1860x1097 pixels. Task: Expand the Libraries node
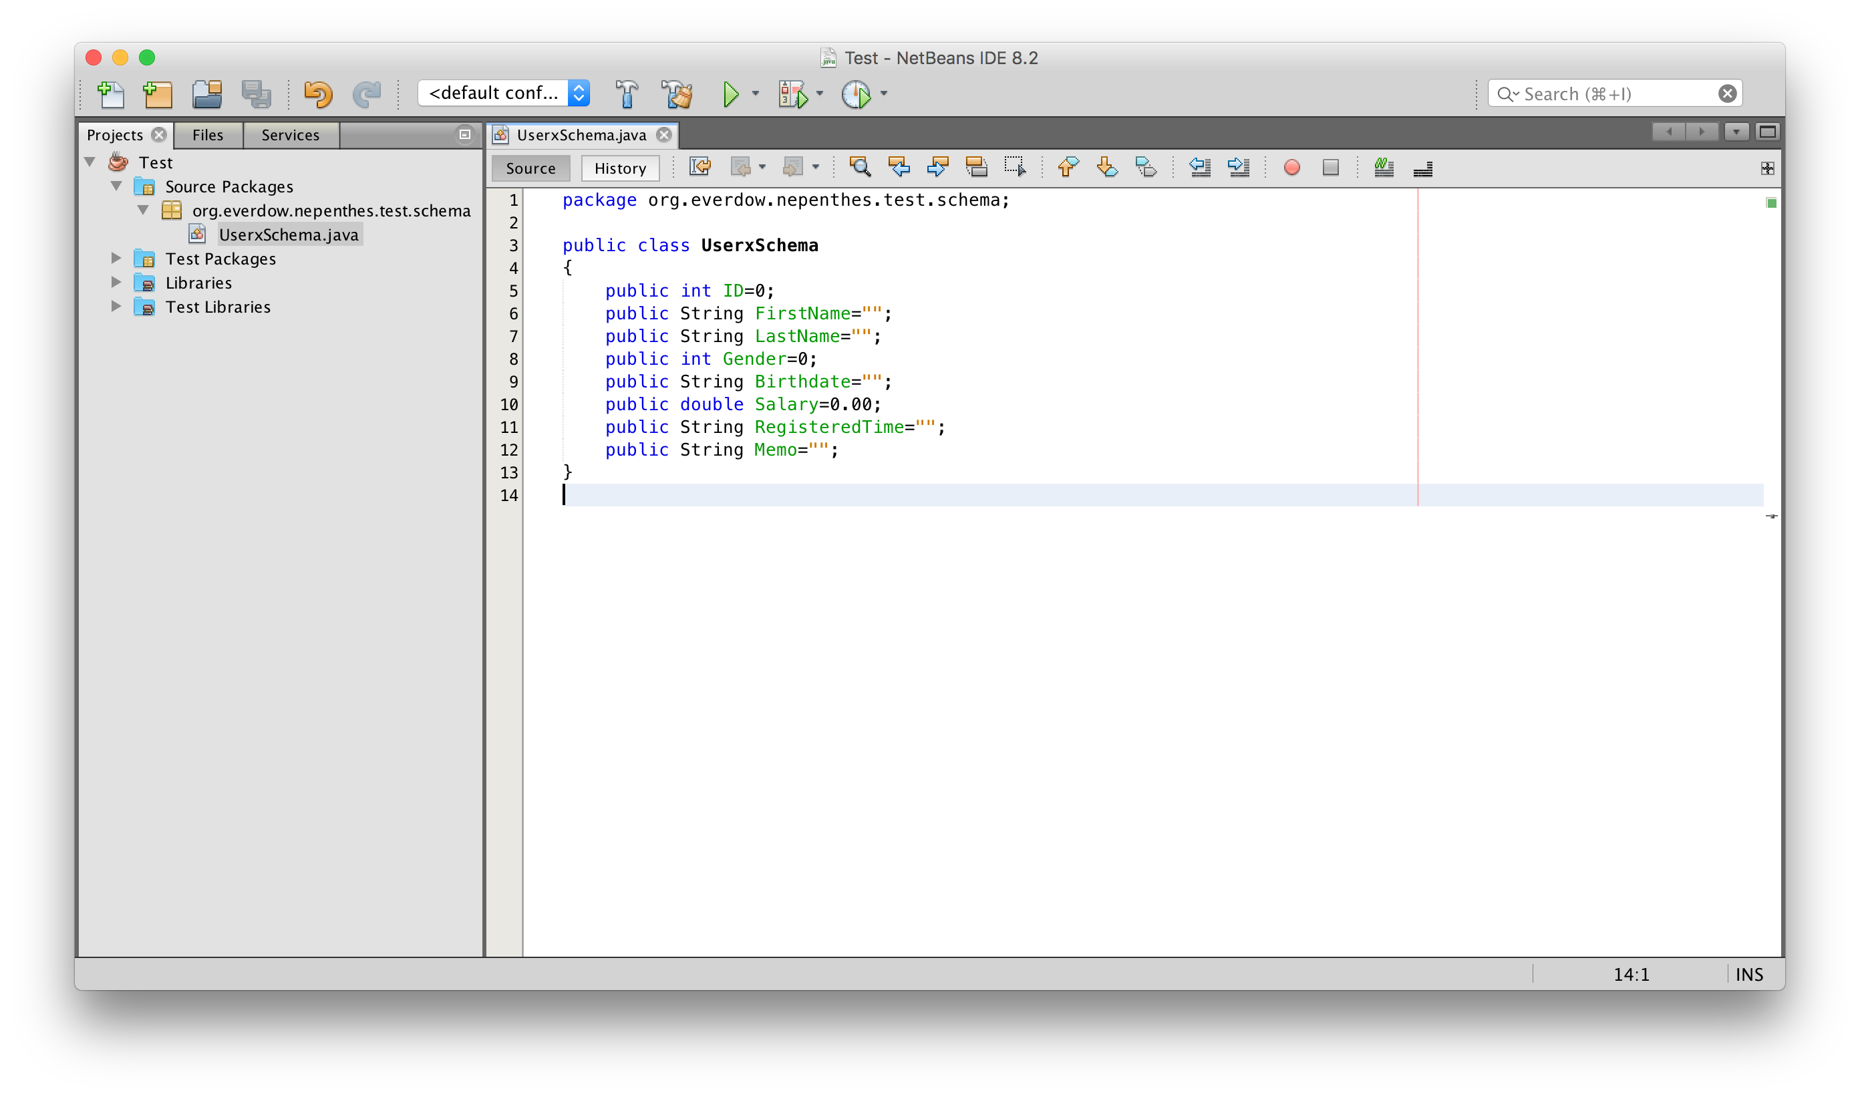click(x=116, y=283)
